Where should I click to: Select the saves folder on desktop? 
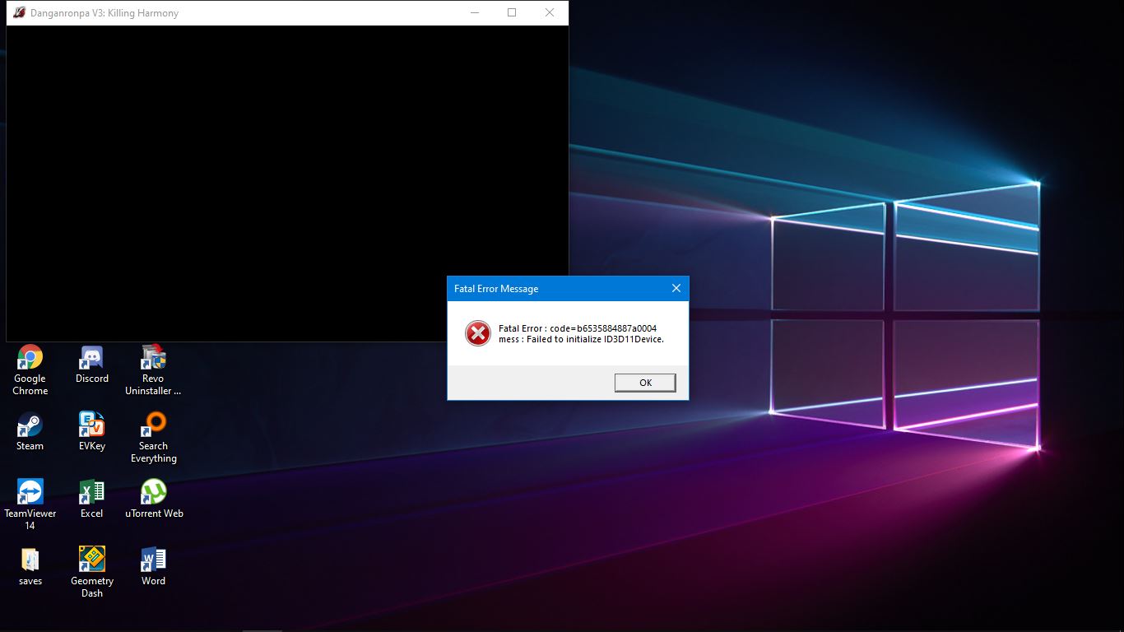click(x=30, y=560)
